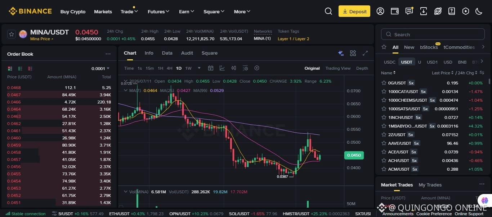Show asks-only order book view
The image size is (492, 217).
(30, 68)
